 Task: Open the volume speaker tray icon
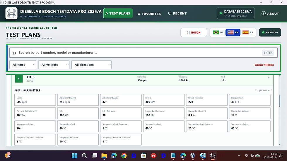[x=252, y=156]
